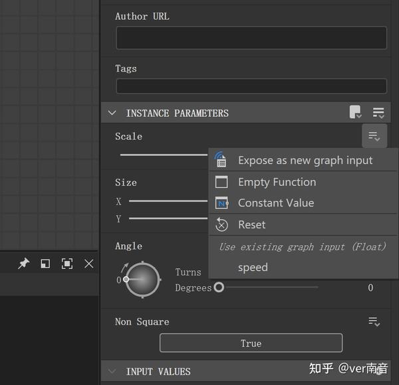Click the Instance Parameters preset icon
The image size is (399, 385).
tap(356, 113)
